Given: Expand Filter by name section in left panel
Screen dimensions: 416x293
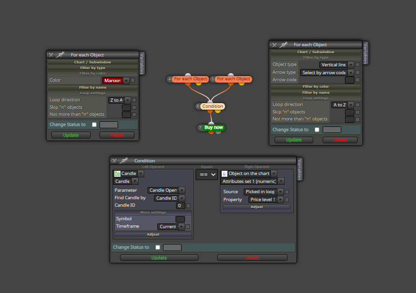Looking at the screenshot, I should pyautogui.click(x=92, y=87).
